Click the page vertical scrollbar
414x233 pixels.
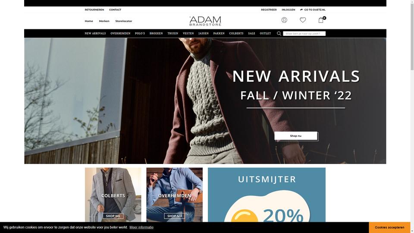tap(412, 116)
